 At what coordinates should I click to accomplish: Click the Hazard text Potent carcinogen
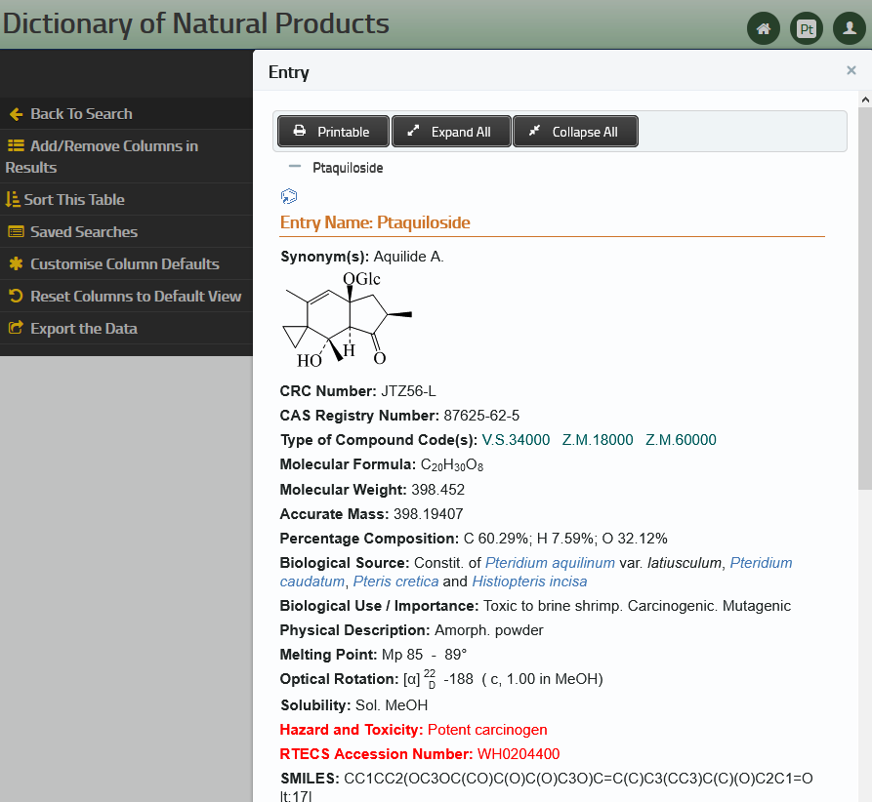[487, 730]
